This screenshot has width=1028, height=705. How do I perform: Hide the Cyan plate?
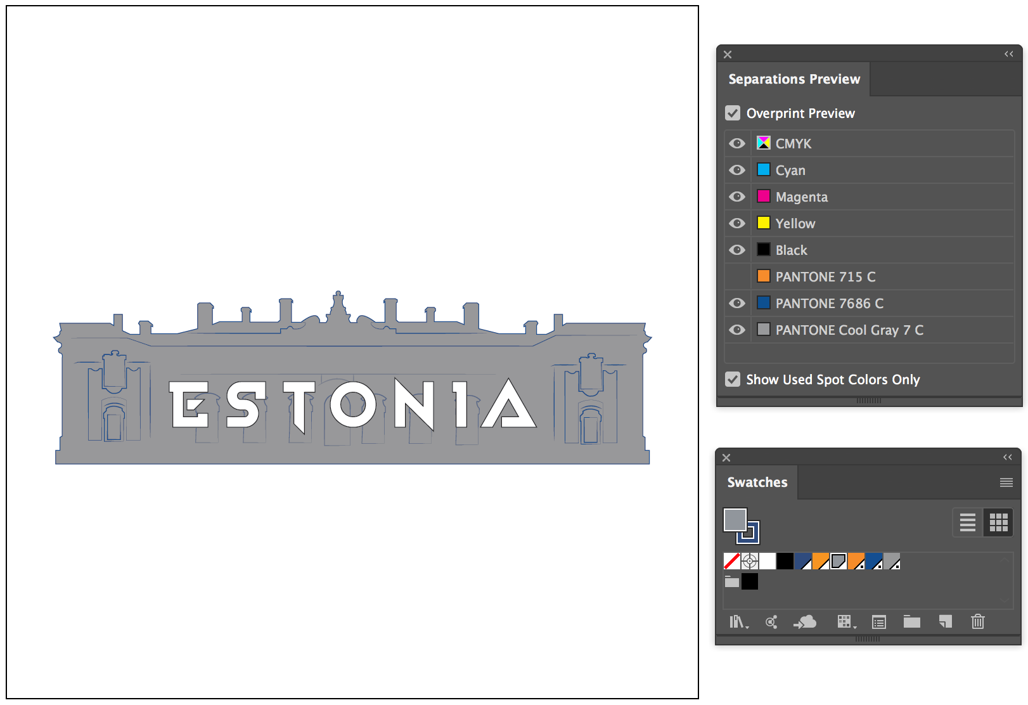tap(737, 171)
